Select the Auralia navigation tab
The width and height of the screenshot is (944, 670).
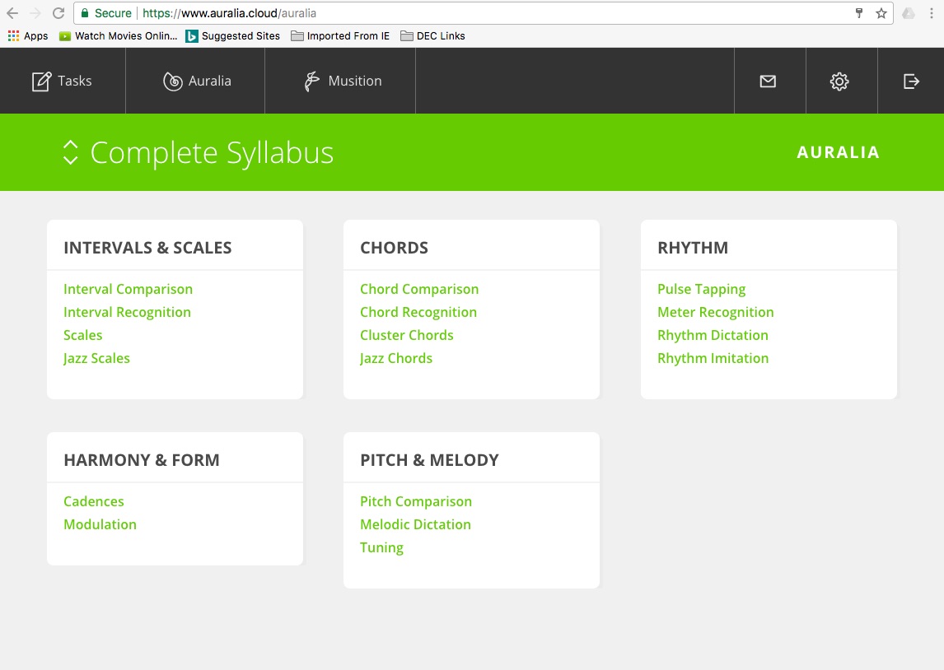[209, 81]
